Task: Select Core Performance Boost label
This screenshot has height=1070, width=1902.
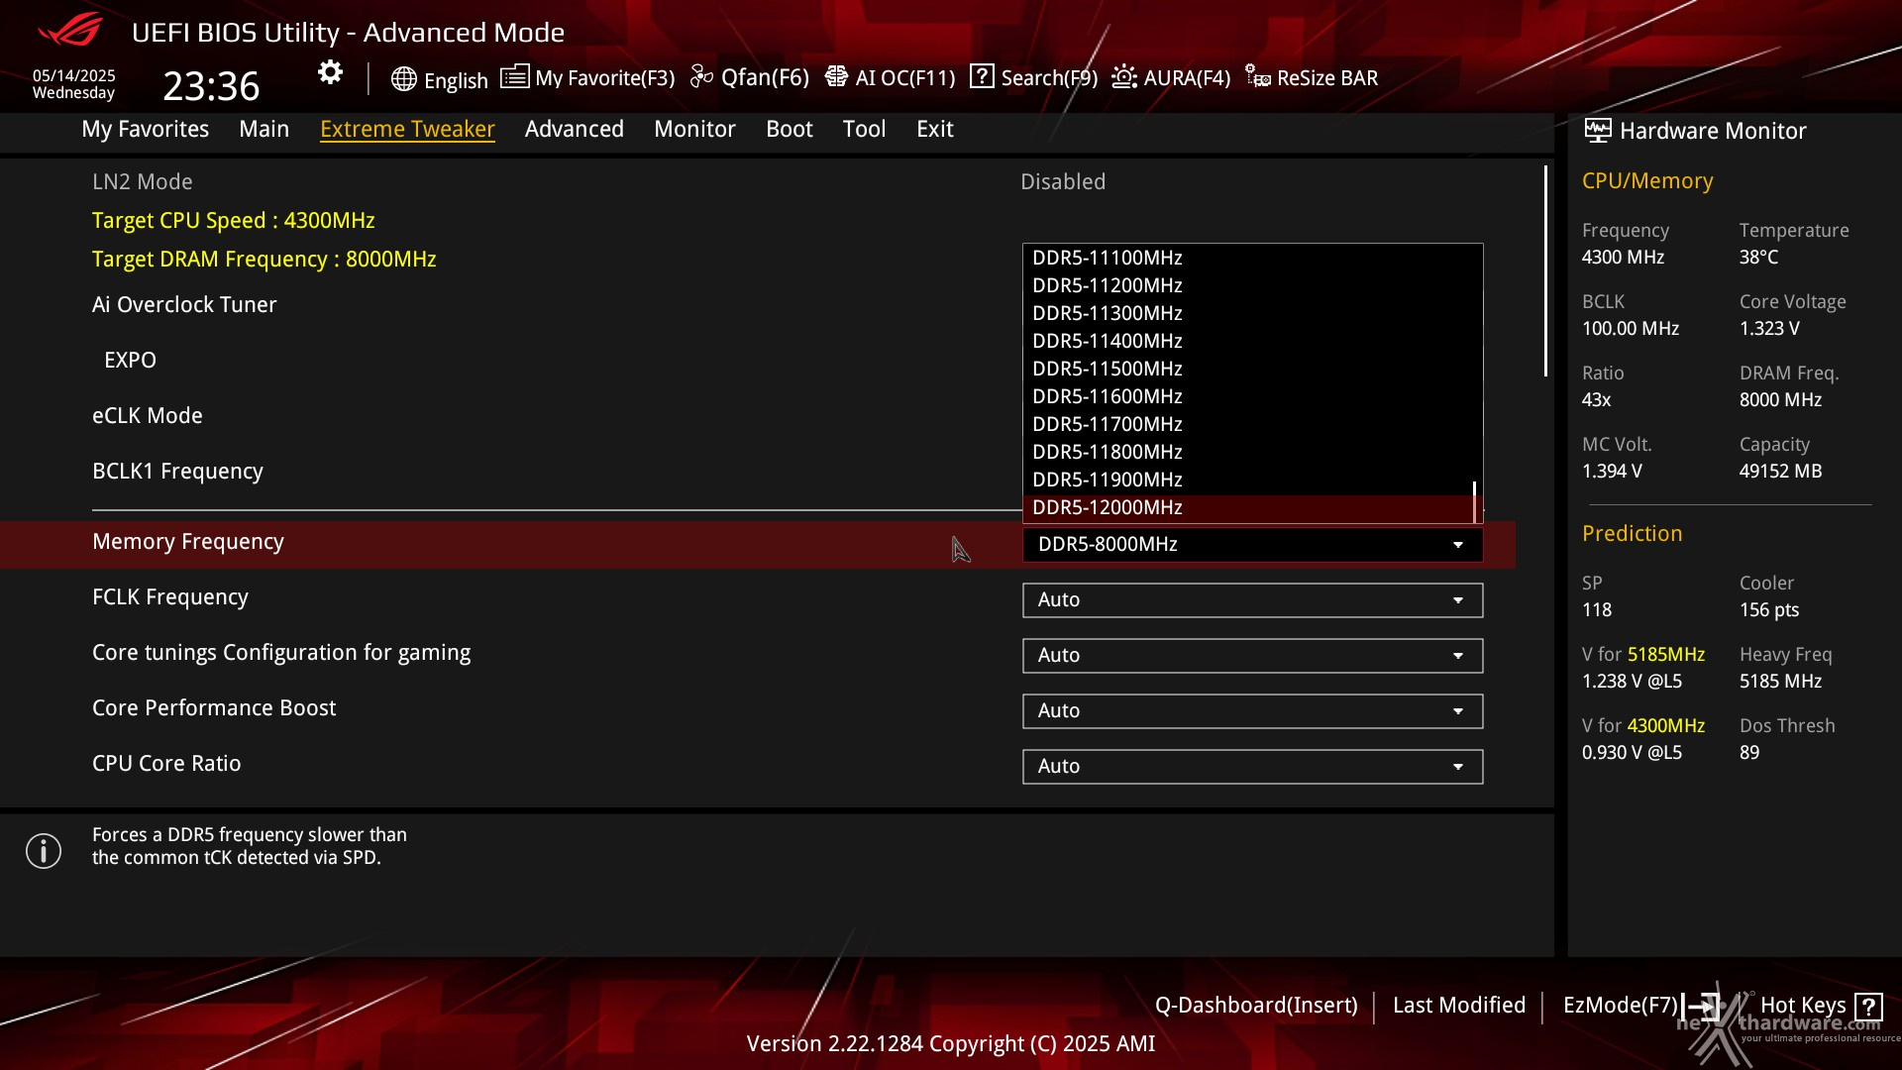Action: click(x=214, y=708)
